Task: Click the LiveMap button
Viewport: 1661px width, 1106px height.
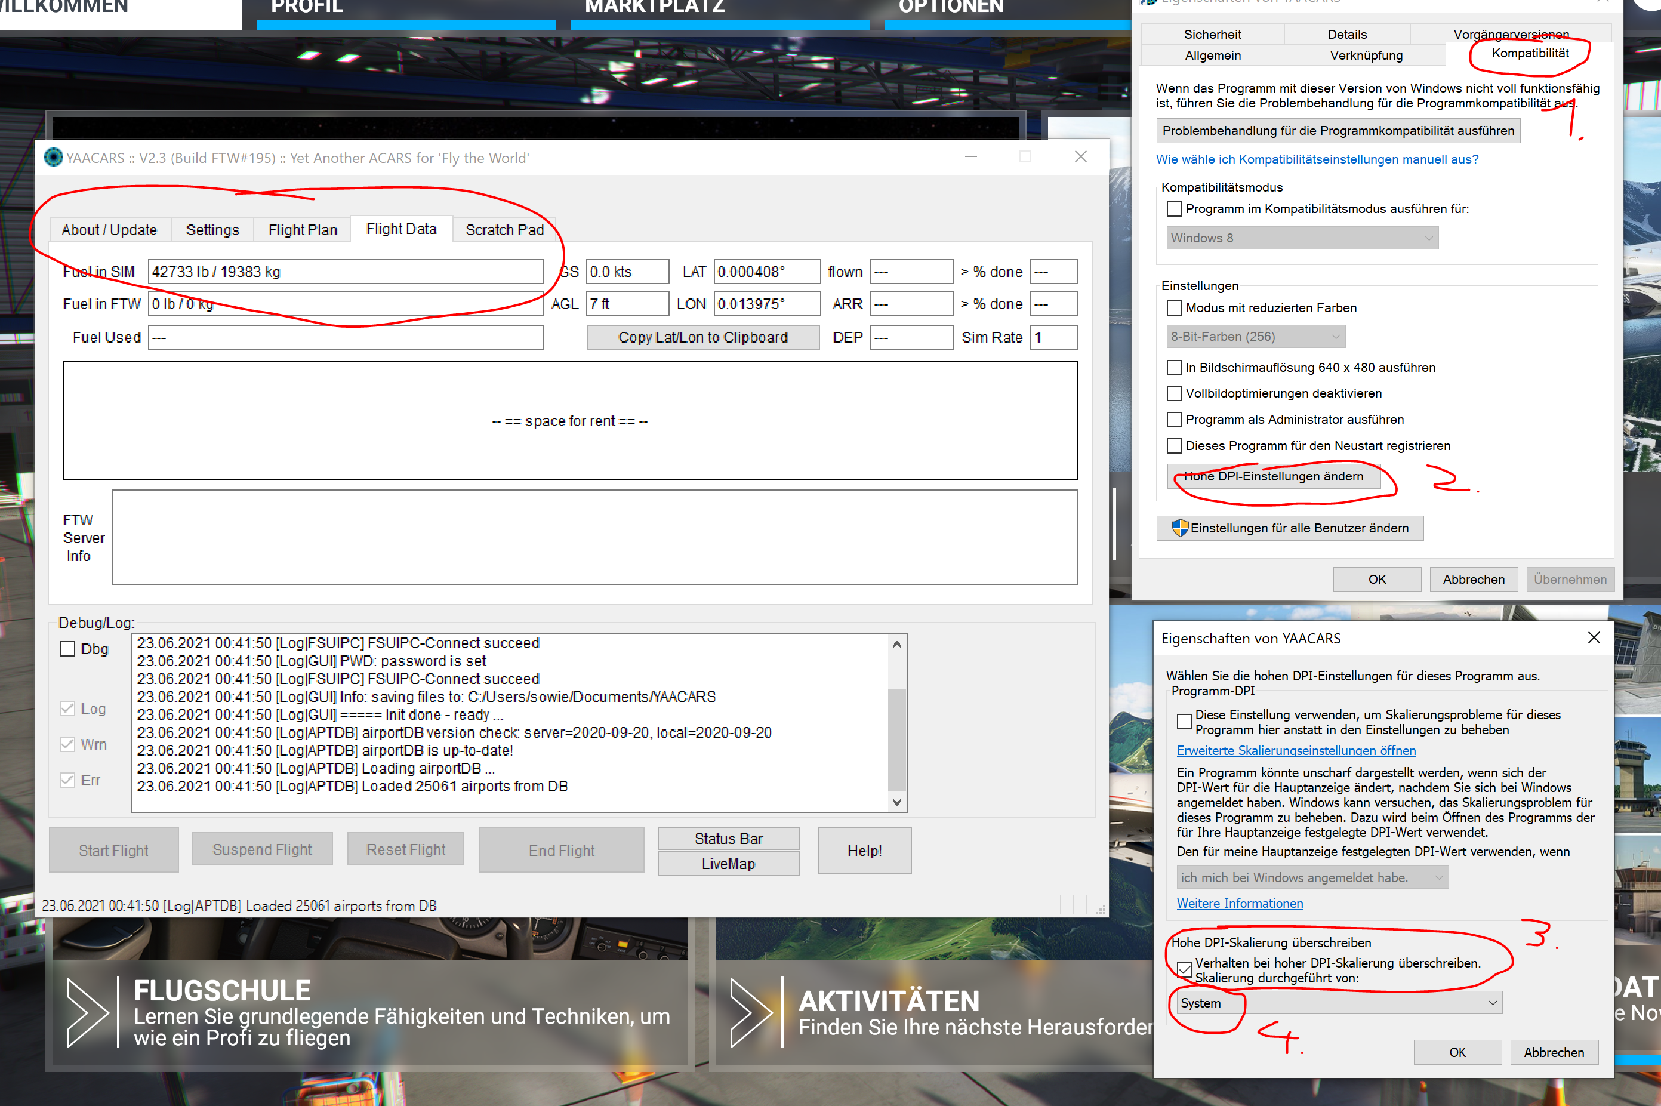Action: [729, 863]
